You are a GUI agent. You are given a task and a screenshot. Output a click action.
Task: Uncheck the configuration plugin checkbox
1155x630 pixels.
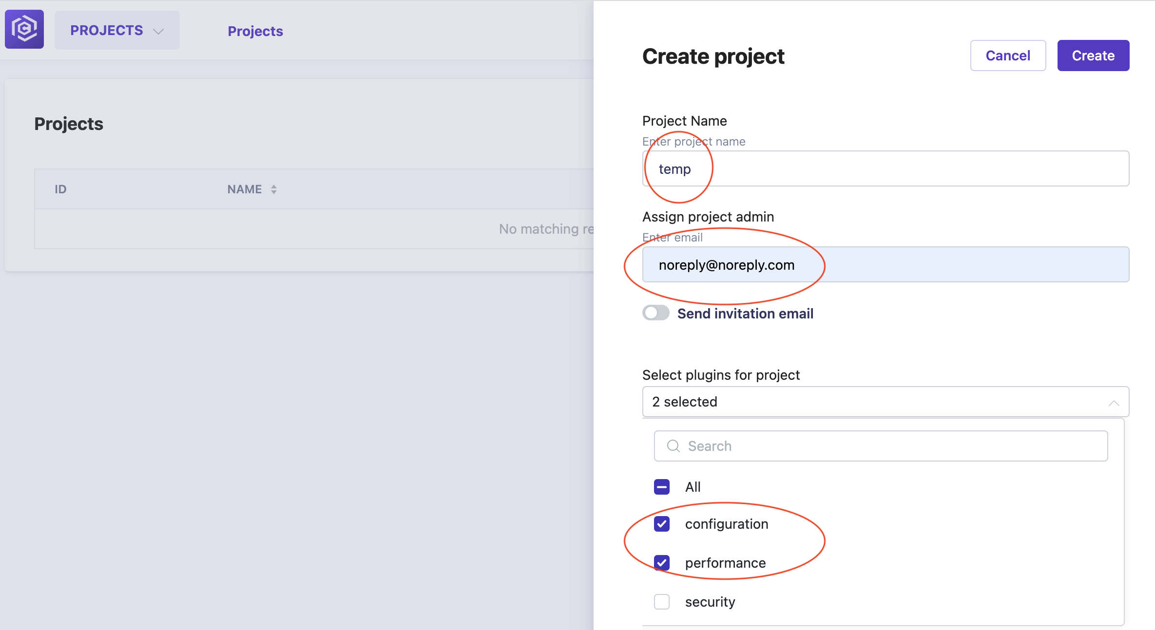pos(662,524)
